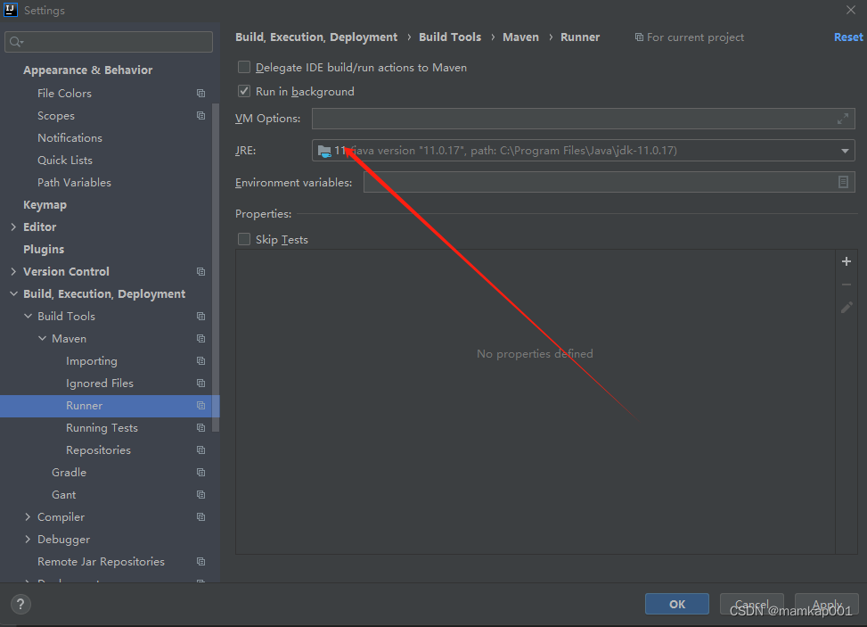Click the project-level icon beside Build Tools
Screen dimensions: 867x627
pos(200,317)
